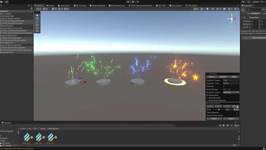Toggle 2D view button in scene toolbar
Screen dimensions: 266x150
202,9
